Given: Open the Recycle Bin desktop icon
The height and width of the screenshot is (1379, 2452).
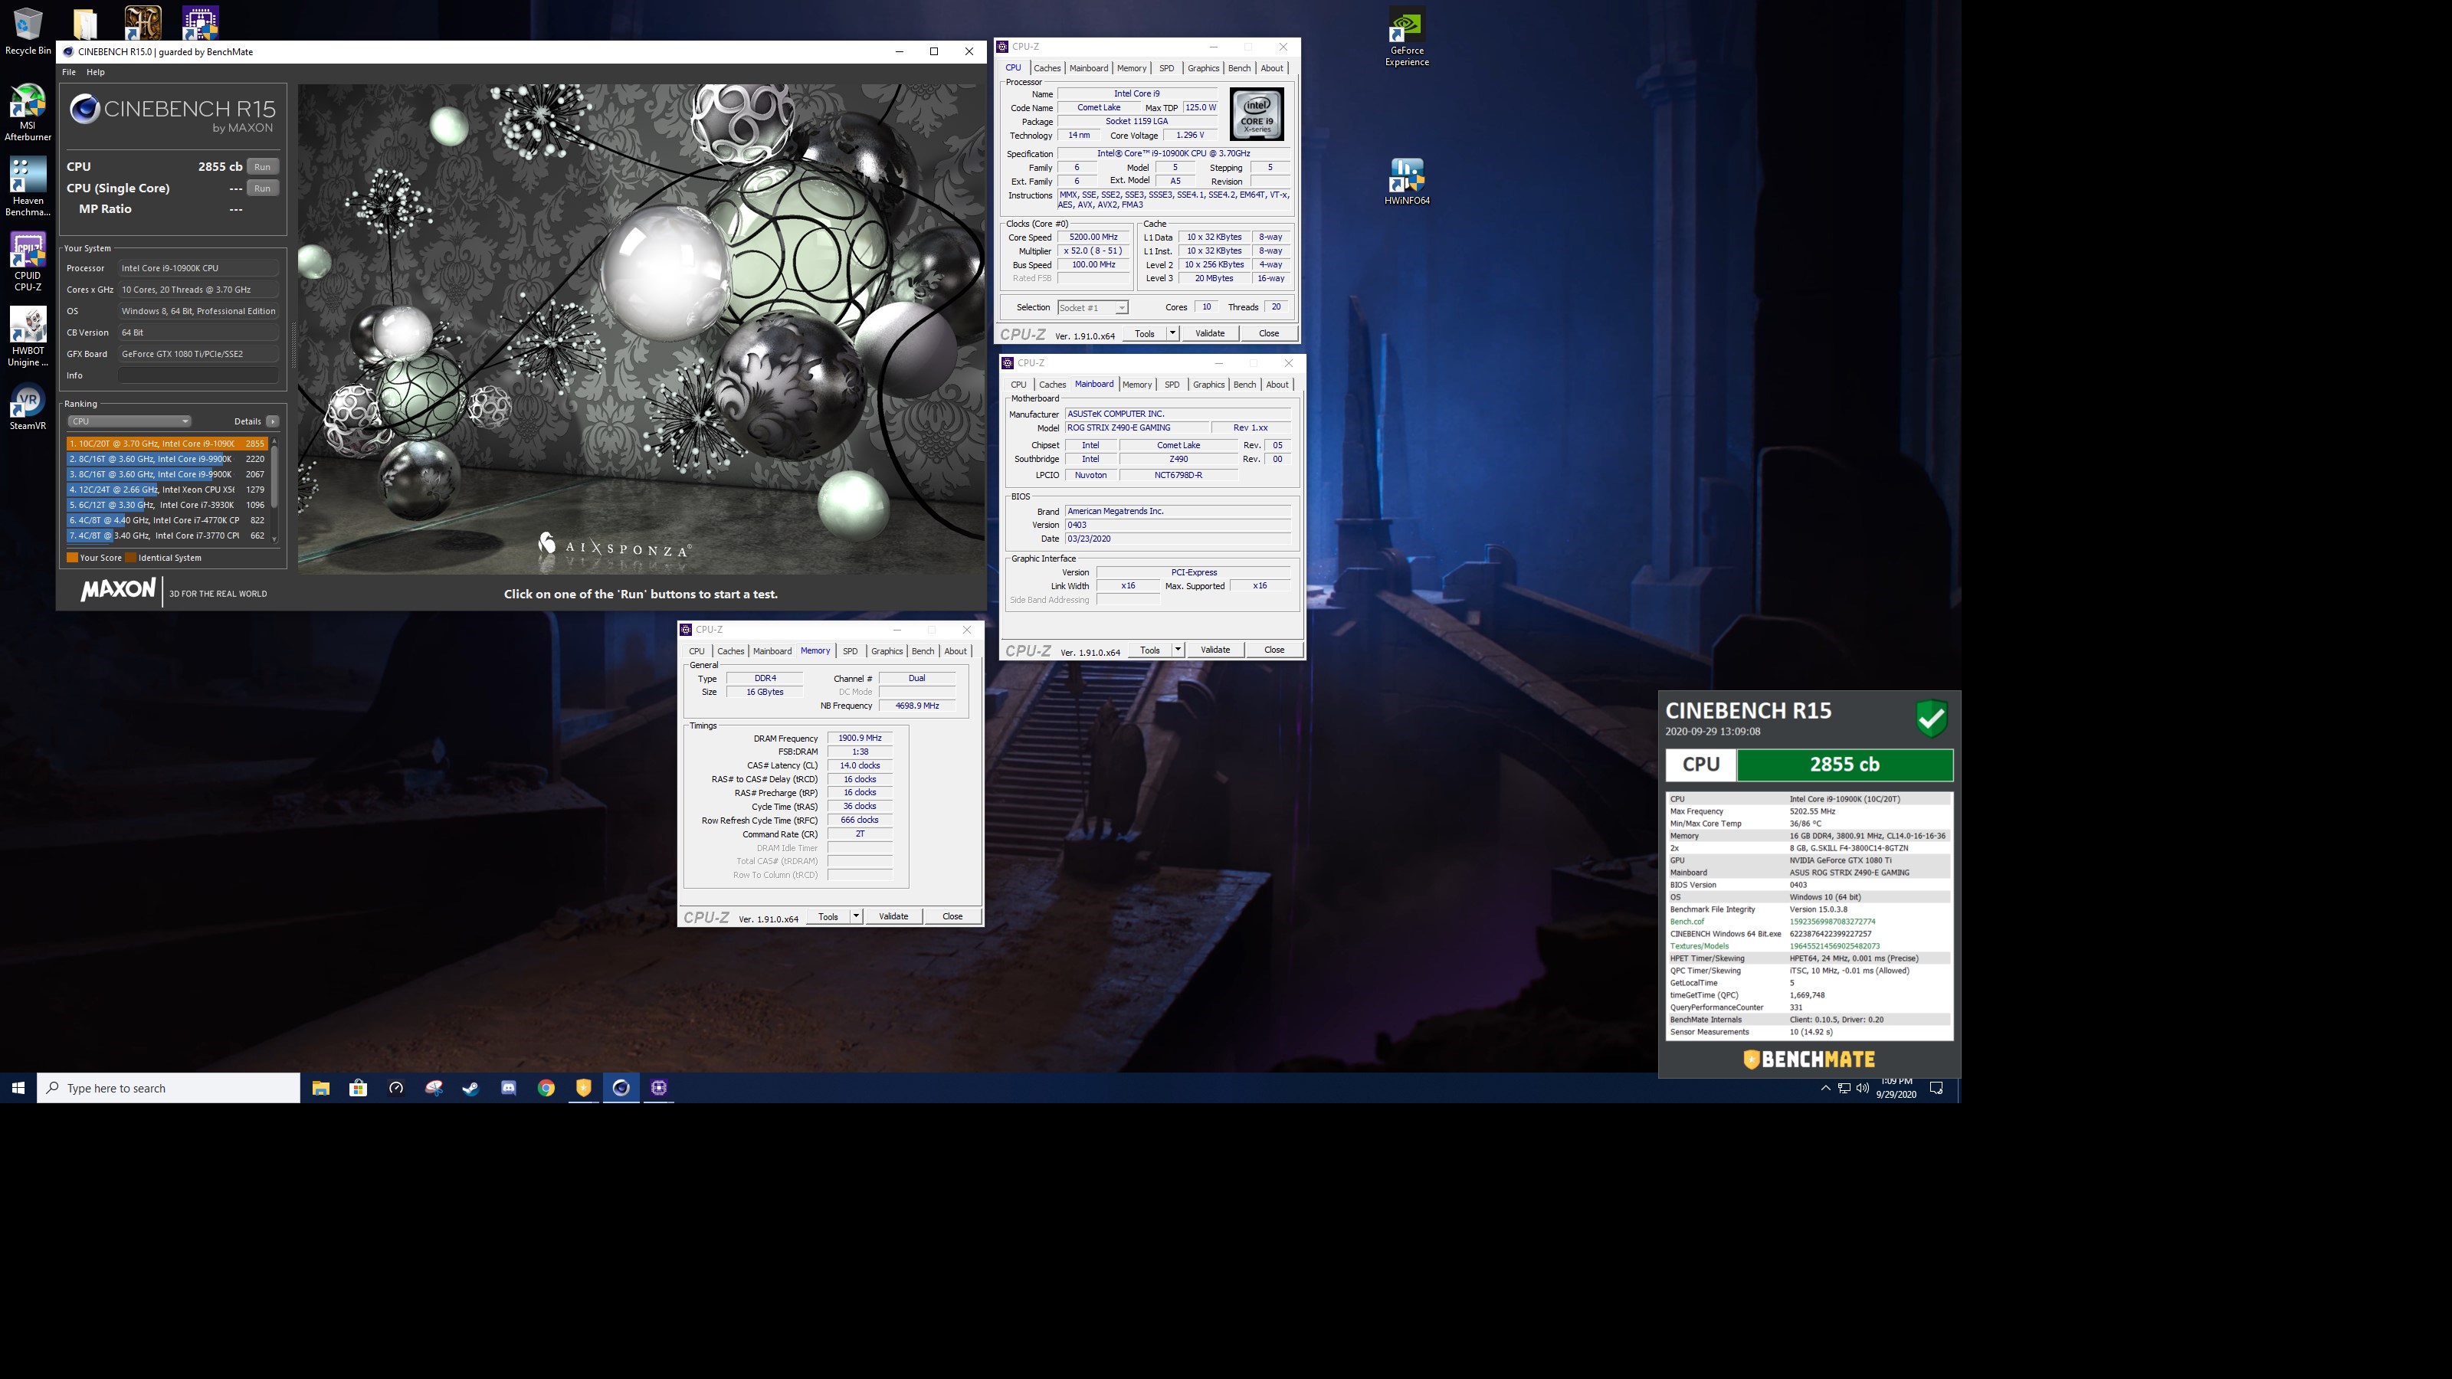Looking at the screenshot, I should (28, 31).
